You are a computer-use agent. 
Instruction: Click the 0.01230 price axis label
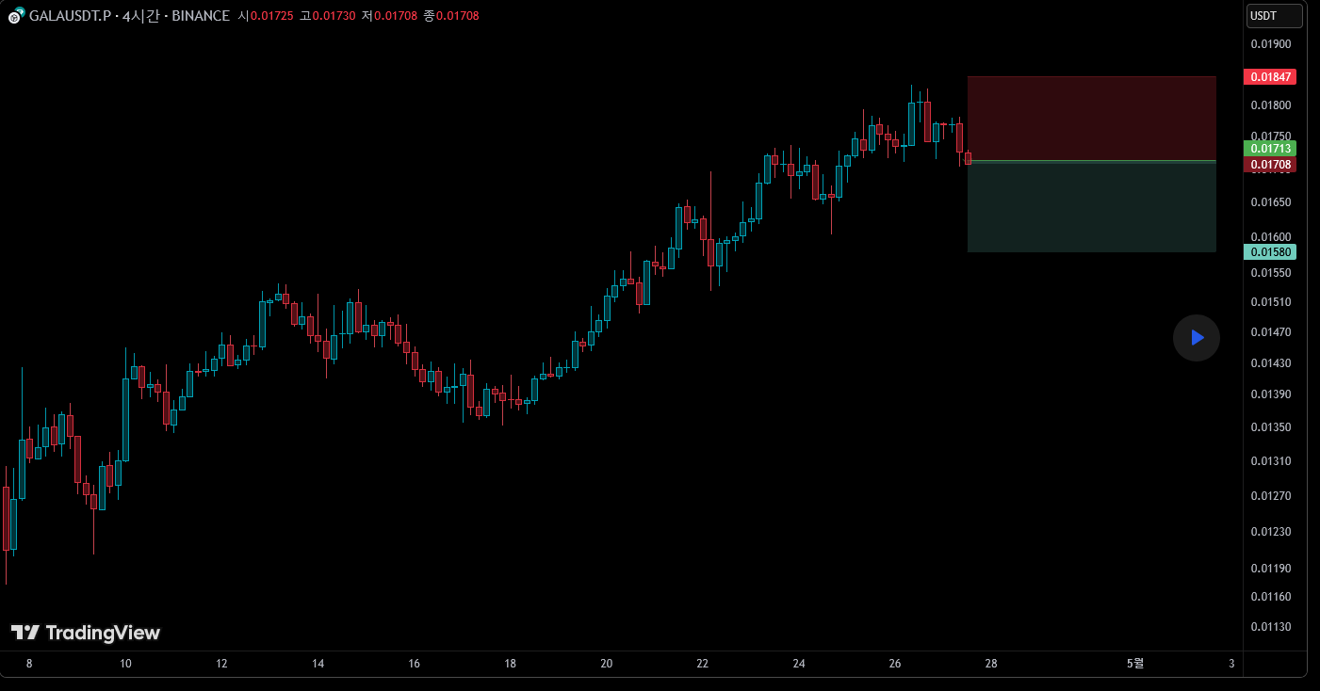1270,532
